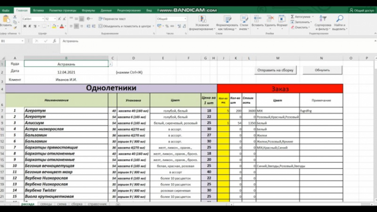Expand the merge and center options arrow
The height and width of the screenshot is (212, 377).
coord(153,26)
